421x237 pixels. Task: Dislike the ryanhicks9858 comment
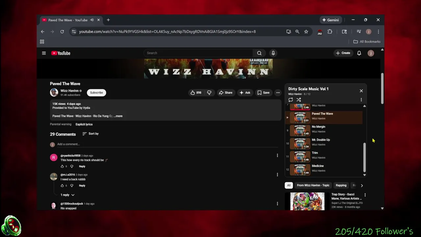(72, 166)
